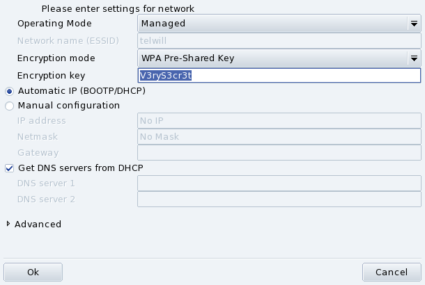
Task: Click the Gateway input field
Action: click(x=279, y=153)
